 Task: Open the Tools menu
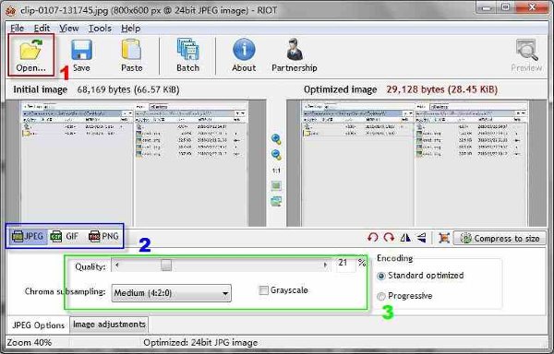pyautogui.click(x=100, y=29)
